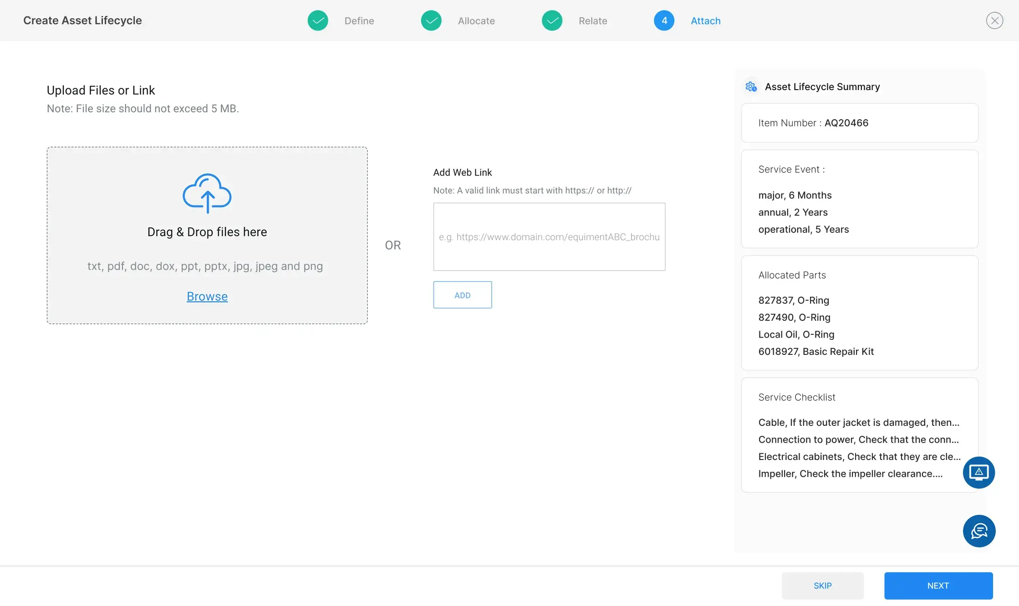Click the Item Number AQ20466 text
Image resolution: width=1019 pixels, height=606 pixels.
click(813, 123)
